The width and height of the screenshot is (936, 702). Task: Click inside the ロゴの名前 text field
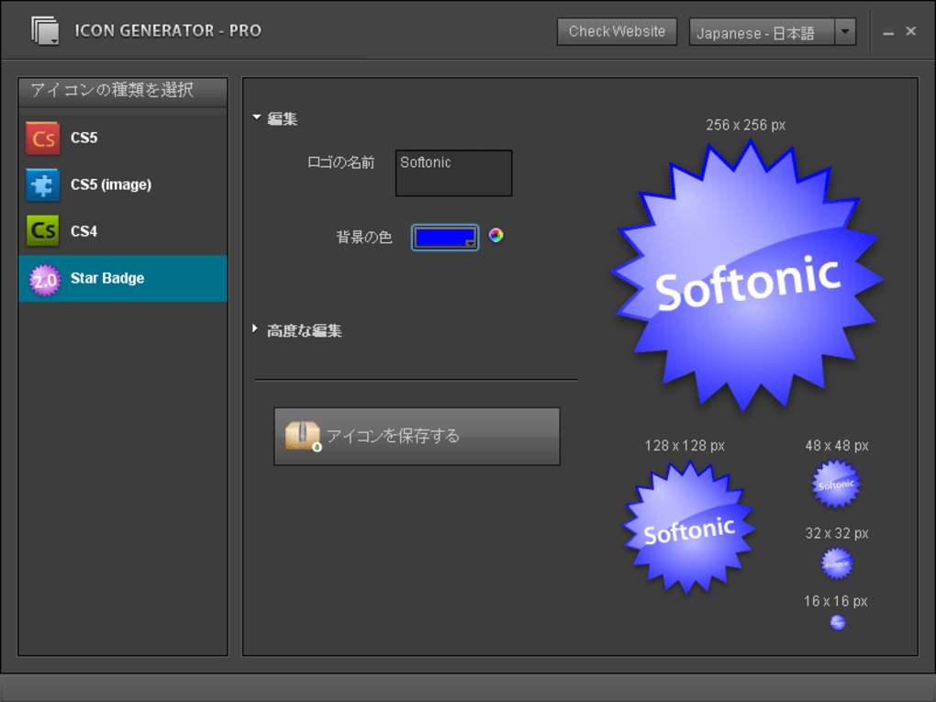click(x=452, y=173)
